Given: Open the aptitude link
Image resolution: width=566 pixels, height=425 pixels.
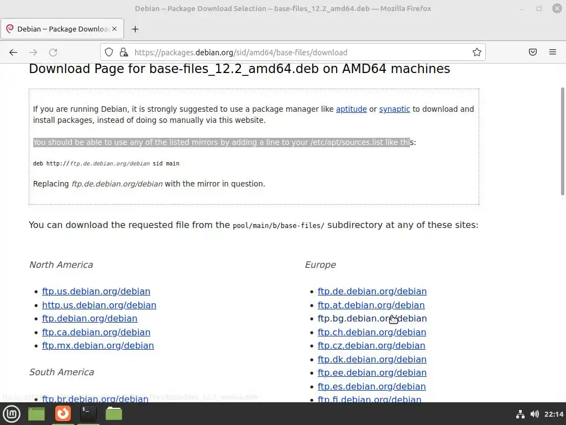Looking at the screenshot, I should pos(351,109).
